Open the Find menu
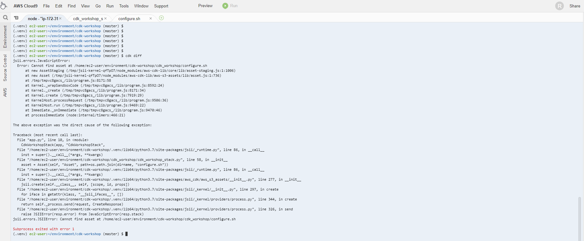Screen dimensions: 584x241 (72, 6)
